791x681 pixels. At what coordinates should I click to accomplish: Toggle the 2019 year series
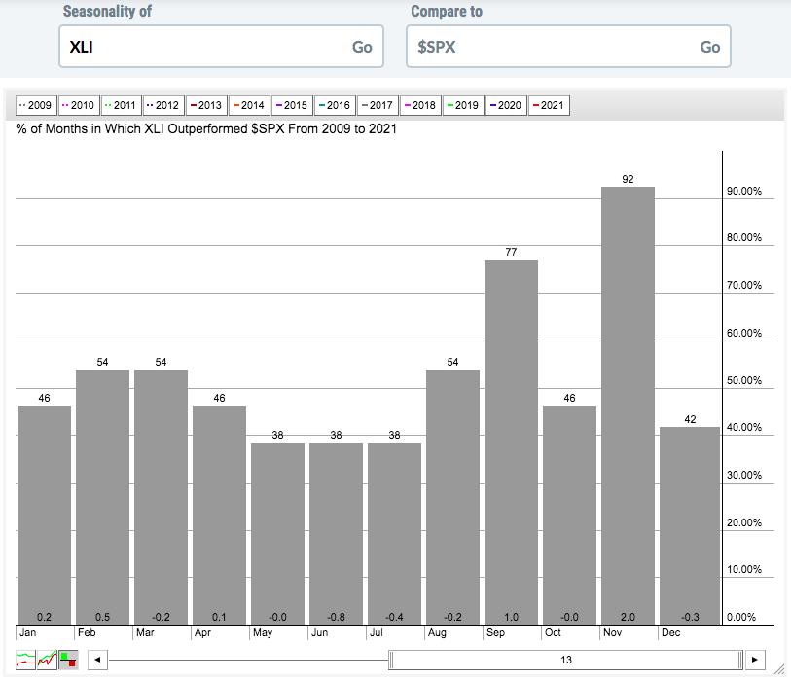[462, 105]
